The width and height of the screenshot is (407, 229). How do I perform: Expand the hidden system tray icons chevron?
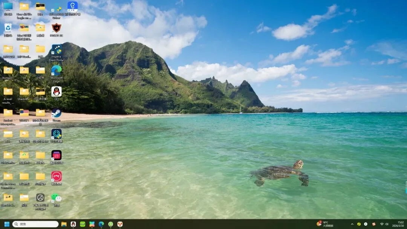point(352,224)
